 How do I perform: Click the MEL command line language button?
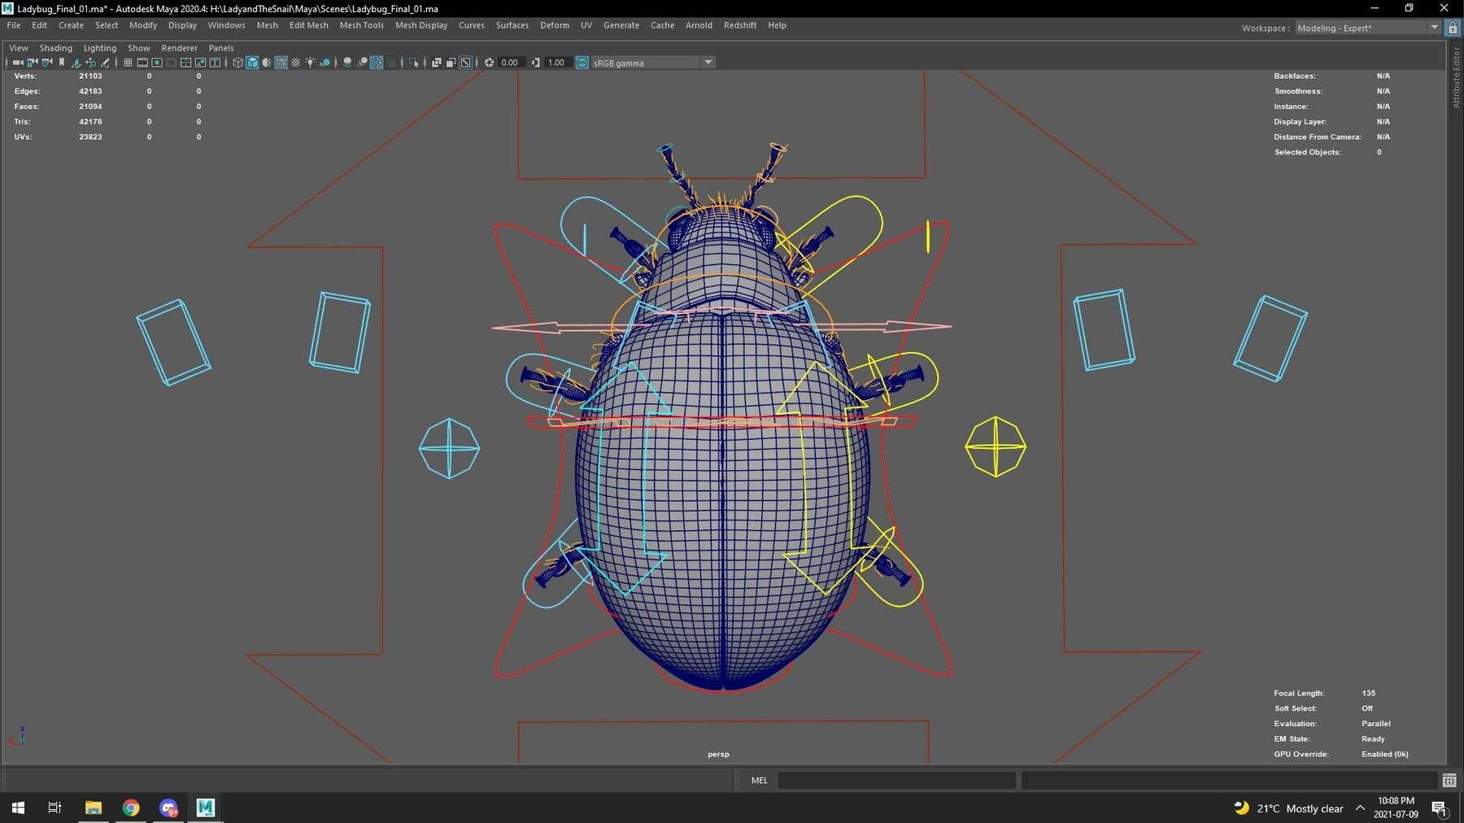click(758, 780)
